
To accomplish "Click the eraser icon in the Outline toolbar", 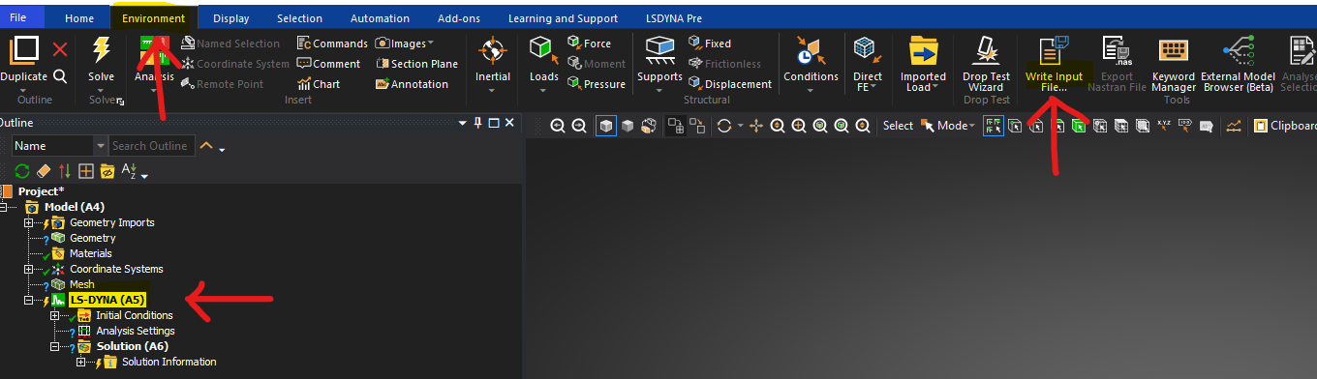I will coord(43,171).
